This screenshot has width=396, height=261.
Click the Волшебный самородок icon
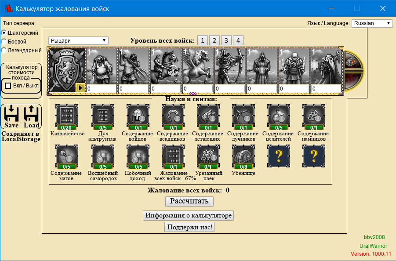tap(102, 156)
